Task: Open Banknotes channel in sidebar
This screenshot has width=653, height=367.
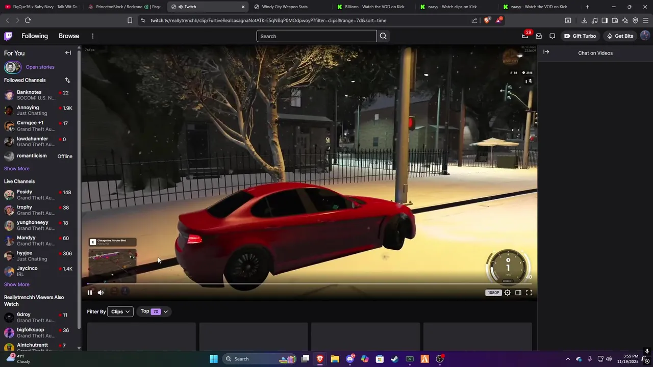Action: pos(38,95)
